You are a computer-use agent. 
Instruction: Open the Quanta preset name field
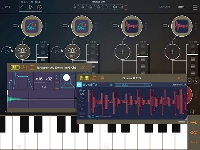pos(132,85)
